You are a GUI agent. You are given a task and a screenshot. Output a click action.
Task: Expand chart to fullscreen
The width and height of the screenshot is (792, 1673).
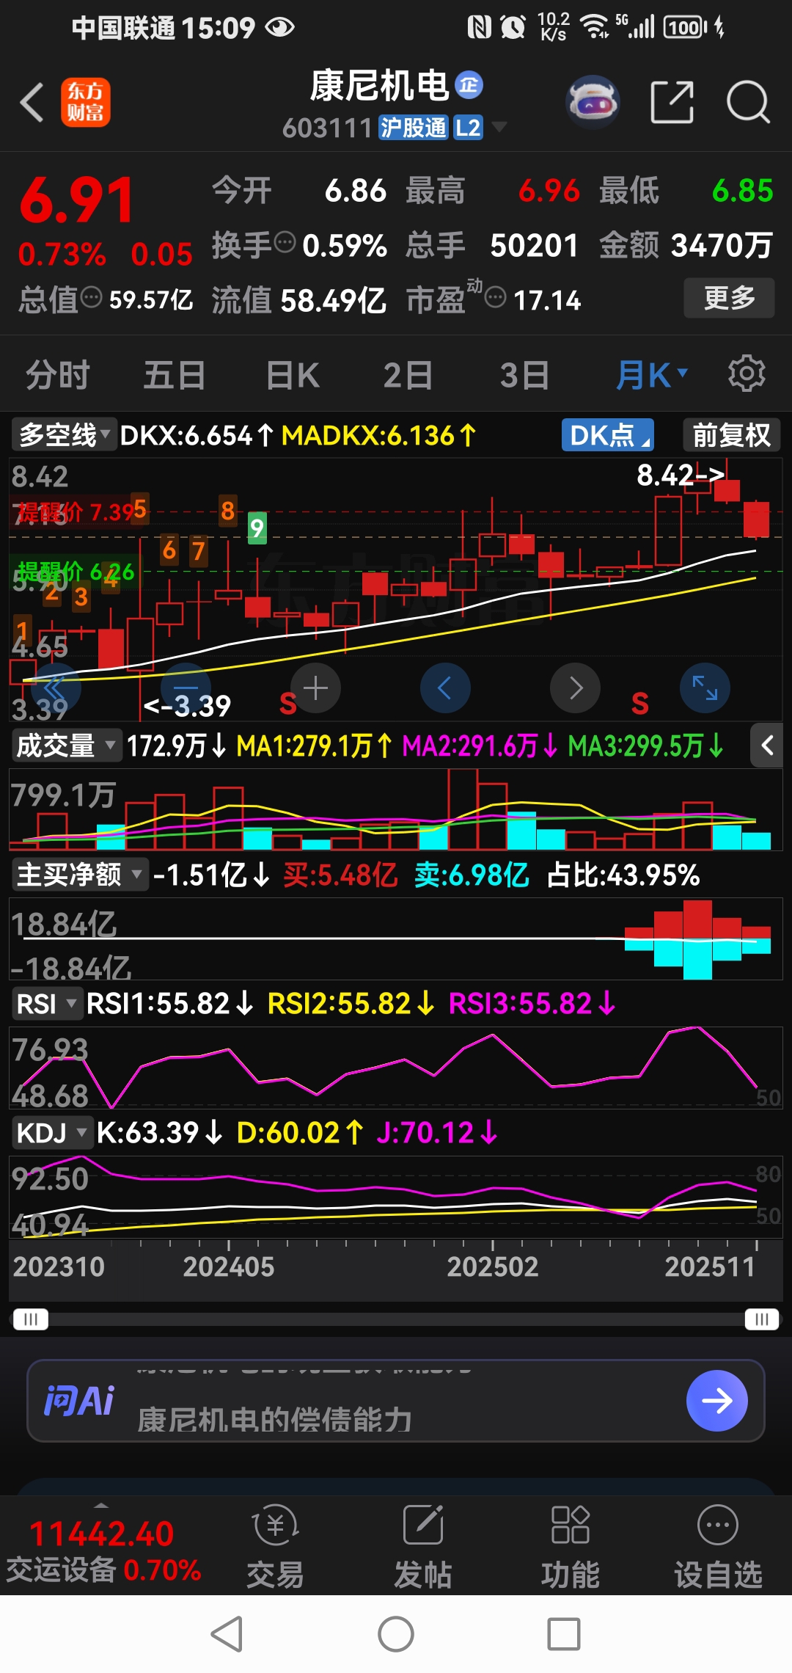(x=705, y=688)
